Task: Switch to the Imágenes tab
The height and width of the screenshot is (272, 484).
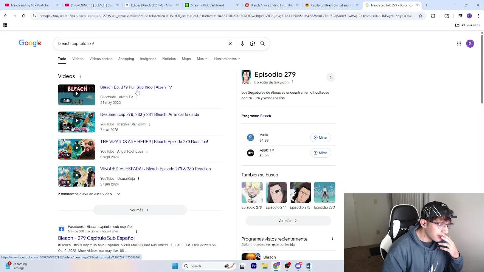Action: (148, 59)
